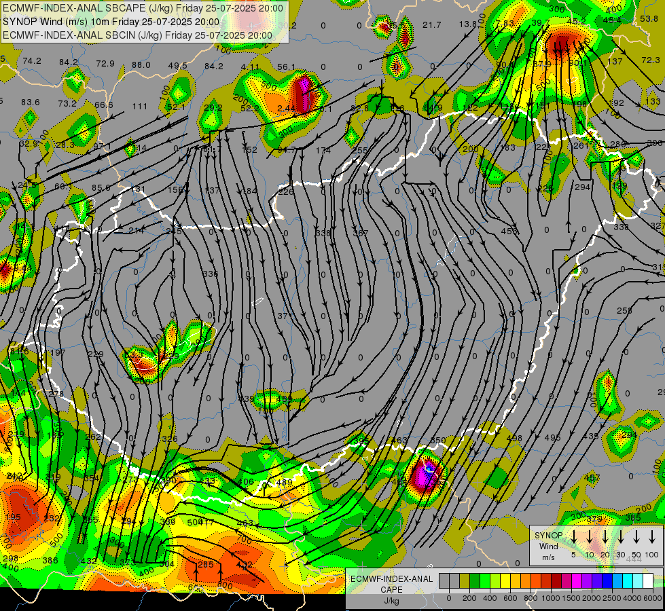Click the map value 498
This screenshot has width=665, height=611.
coord(514,438)
